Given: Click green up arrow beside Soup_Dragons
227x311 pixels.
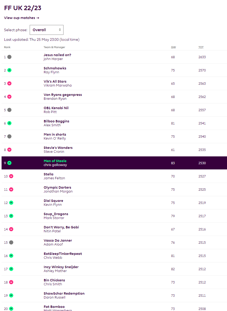Looking at the screenshot, I should click(x=11, y=216).
